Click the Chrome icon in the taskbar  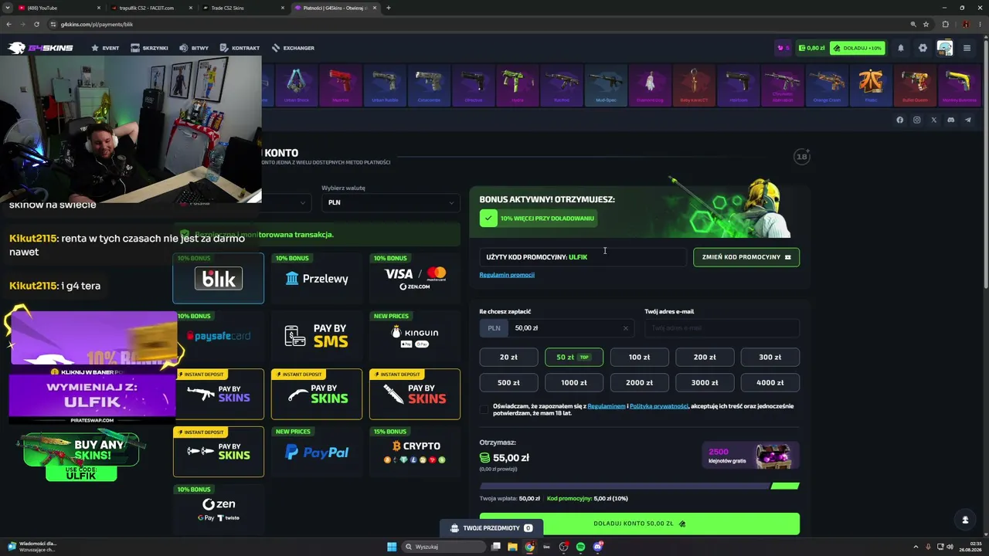[529, 547]
